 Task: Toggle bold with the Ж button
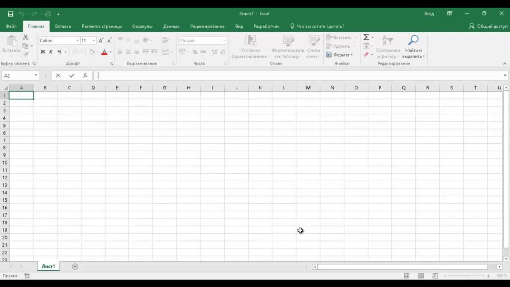43,52
